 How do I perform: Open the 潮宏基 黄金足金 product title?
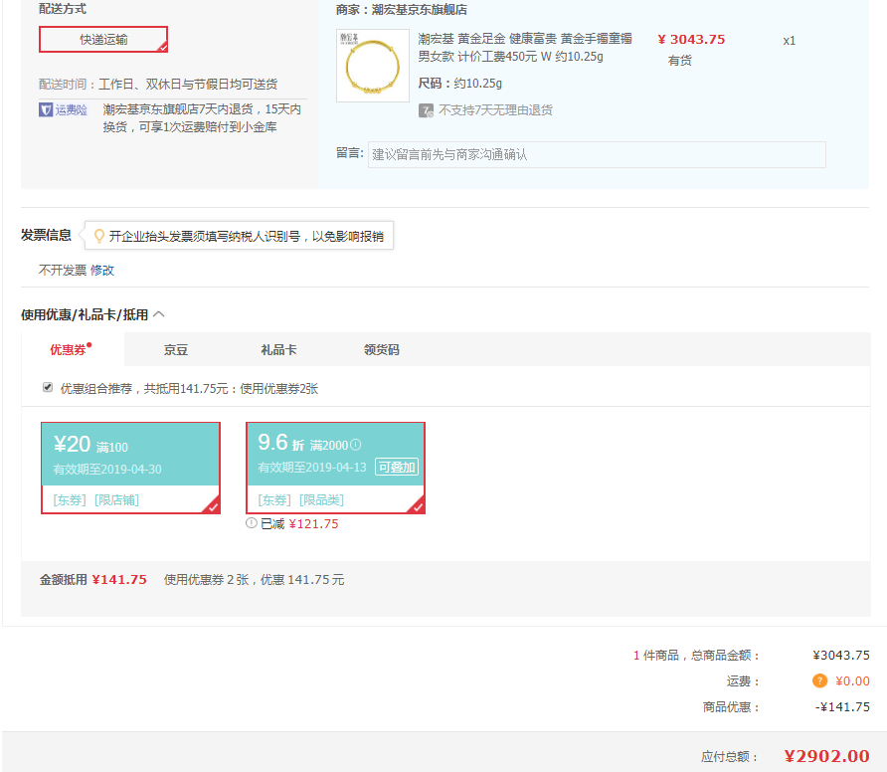tap(524, 48)
